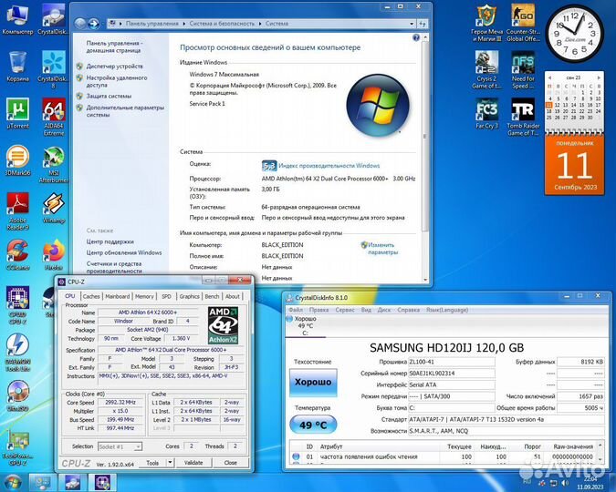Click the help icon in System window

point(416,37)
